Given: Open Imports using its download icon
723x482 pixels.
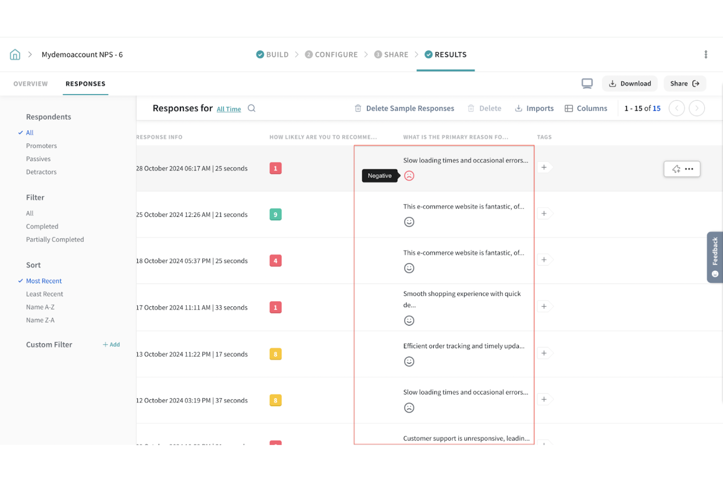Looking at the screenshot, I should [518, 108].
